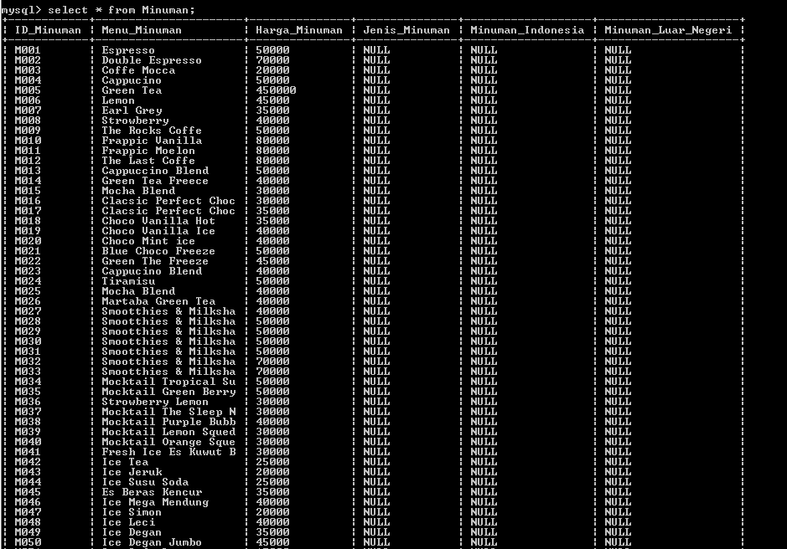Select the Espresso menu entry
Image resolution: width=787 pixels, height=549 pixels.
coord(128,50)
